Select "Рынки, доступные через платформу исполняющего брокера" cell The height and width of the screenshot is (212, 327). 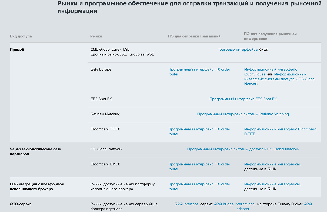123,187
